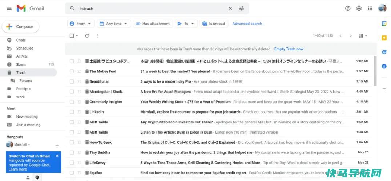Image resolution: width=391 pixels, height=181 pixels.
Task: Open the From filter dropdown
Action: click(x=81, y=24)
